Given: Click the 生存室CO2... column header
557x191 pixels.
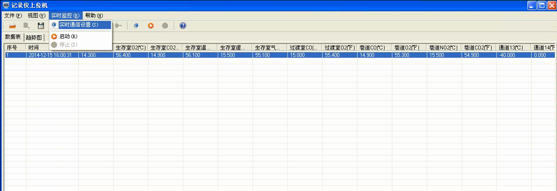Looking at the screenshot, I should pyautogui.click(x=165, y=47).
